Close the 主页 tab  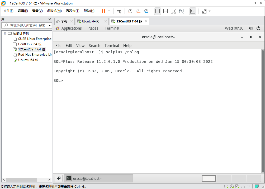pos(72,21)
